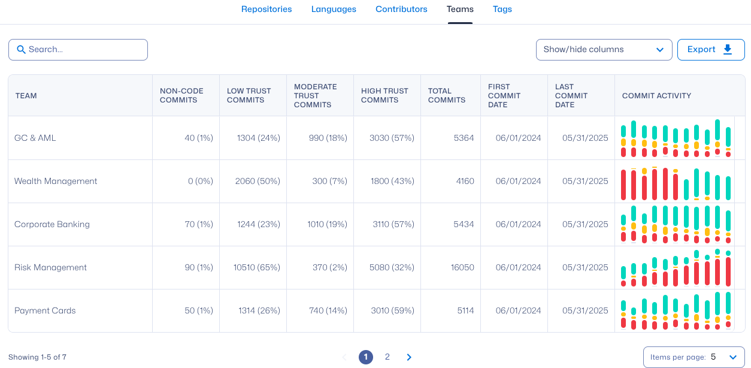This screenshot has height=368, width=751.
Task: Sort by Total Commits column header
Action: pos(446,96)
